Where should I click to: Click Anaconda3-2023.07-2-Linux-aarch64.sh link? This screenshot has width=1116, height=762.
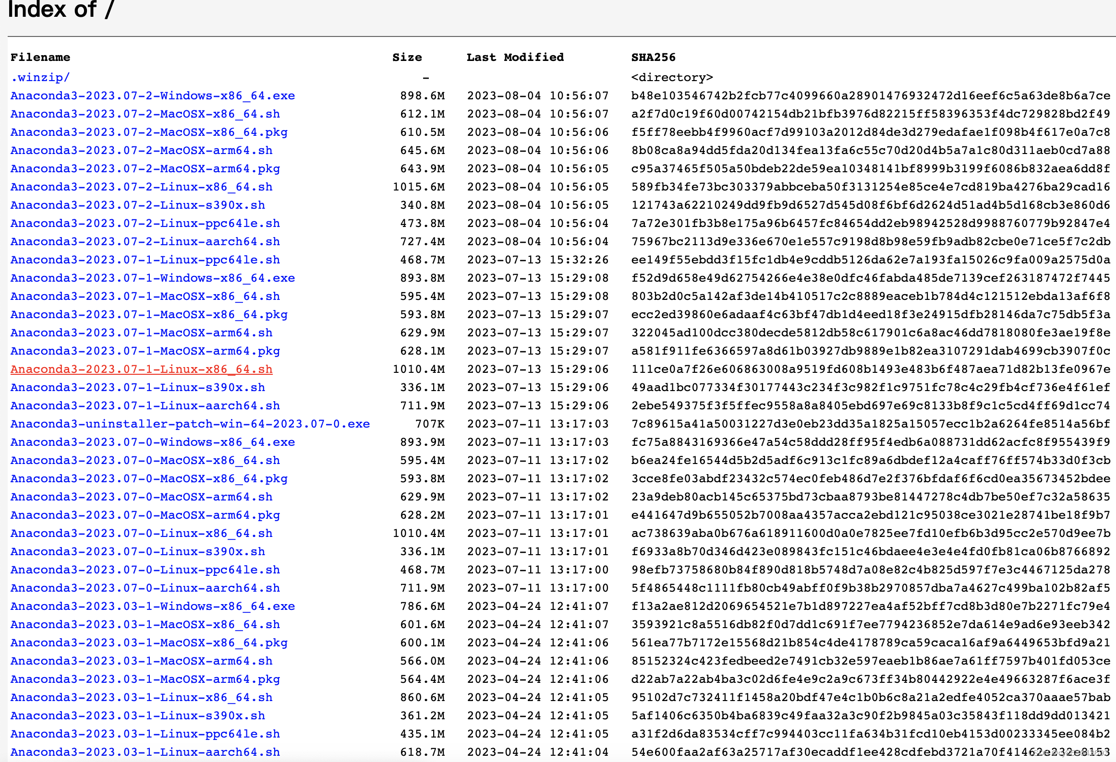point(145,241)
